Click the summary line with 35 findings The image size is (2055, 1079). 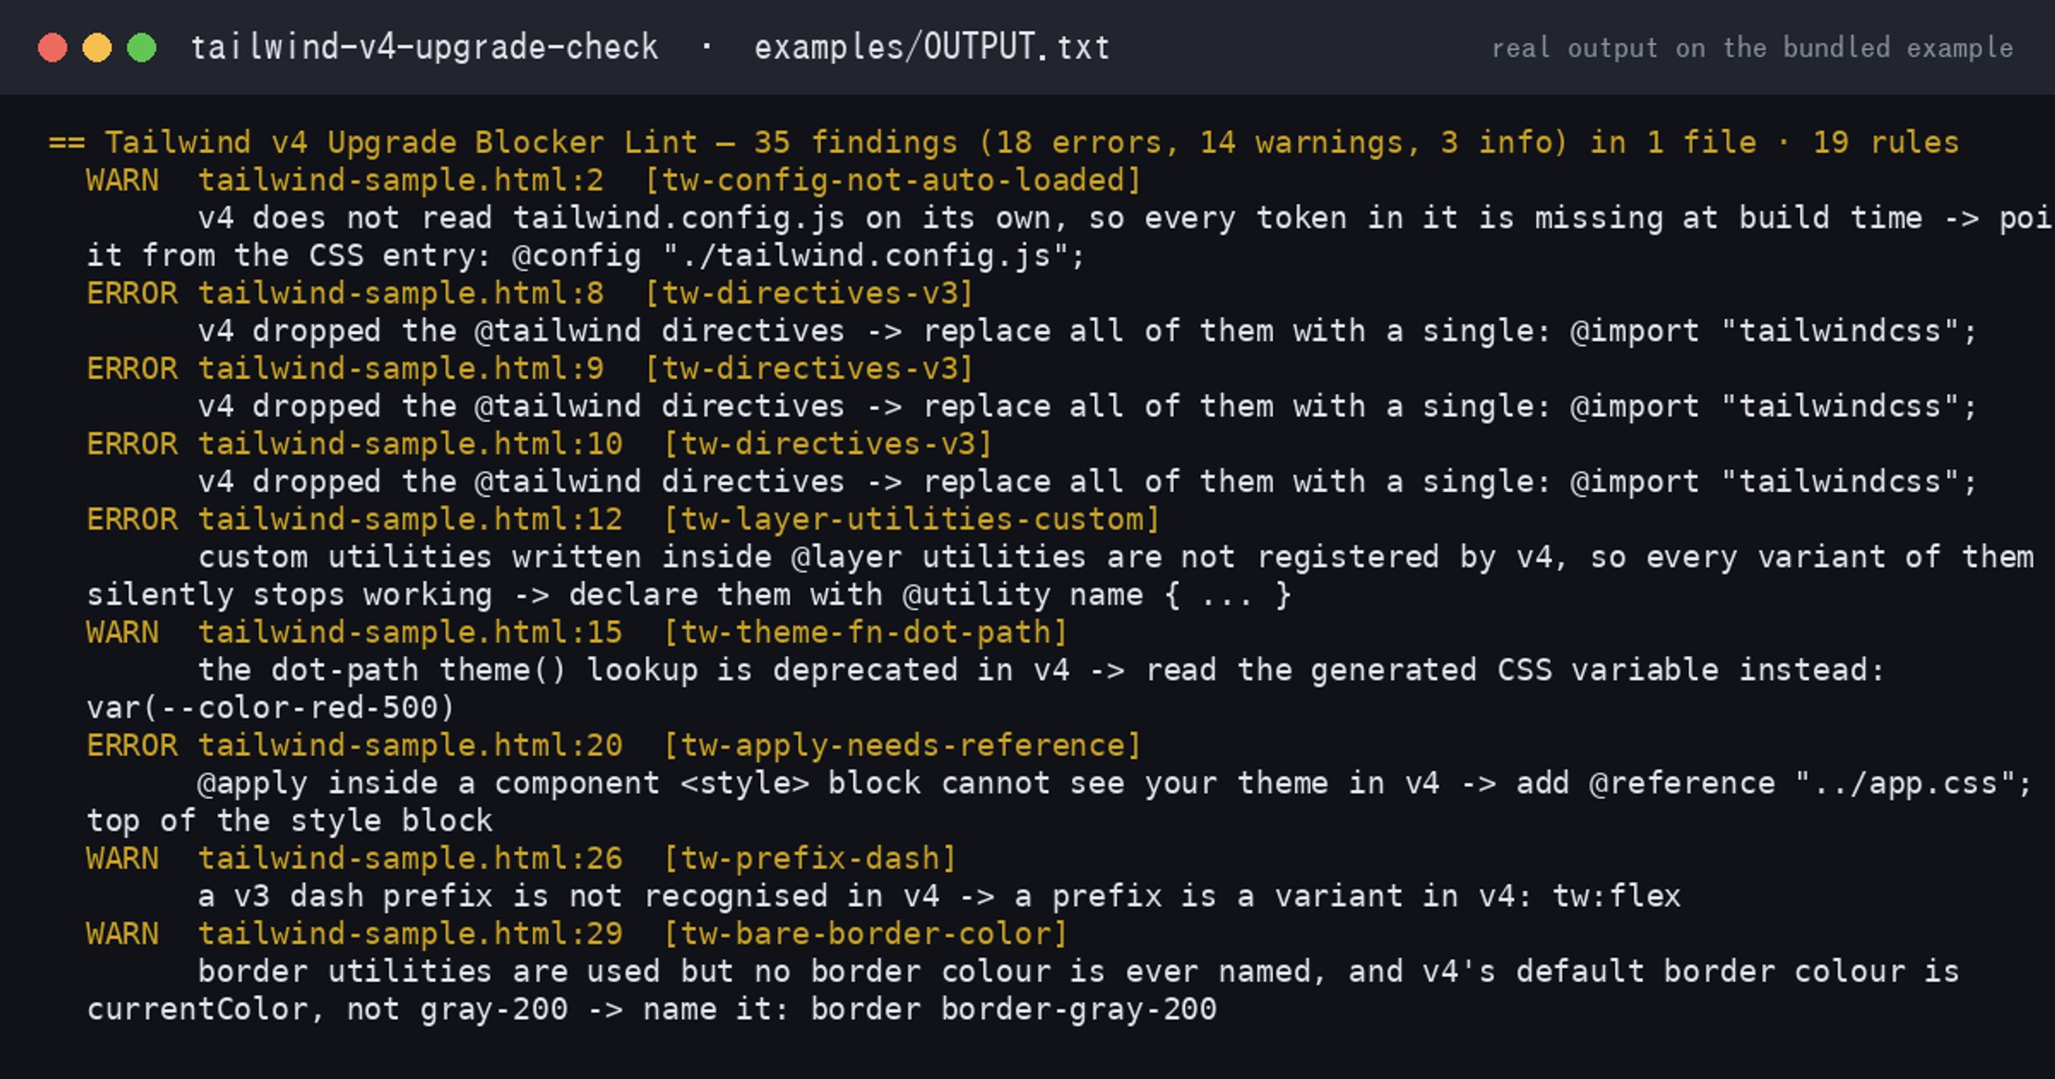[1003, 142]
